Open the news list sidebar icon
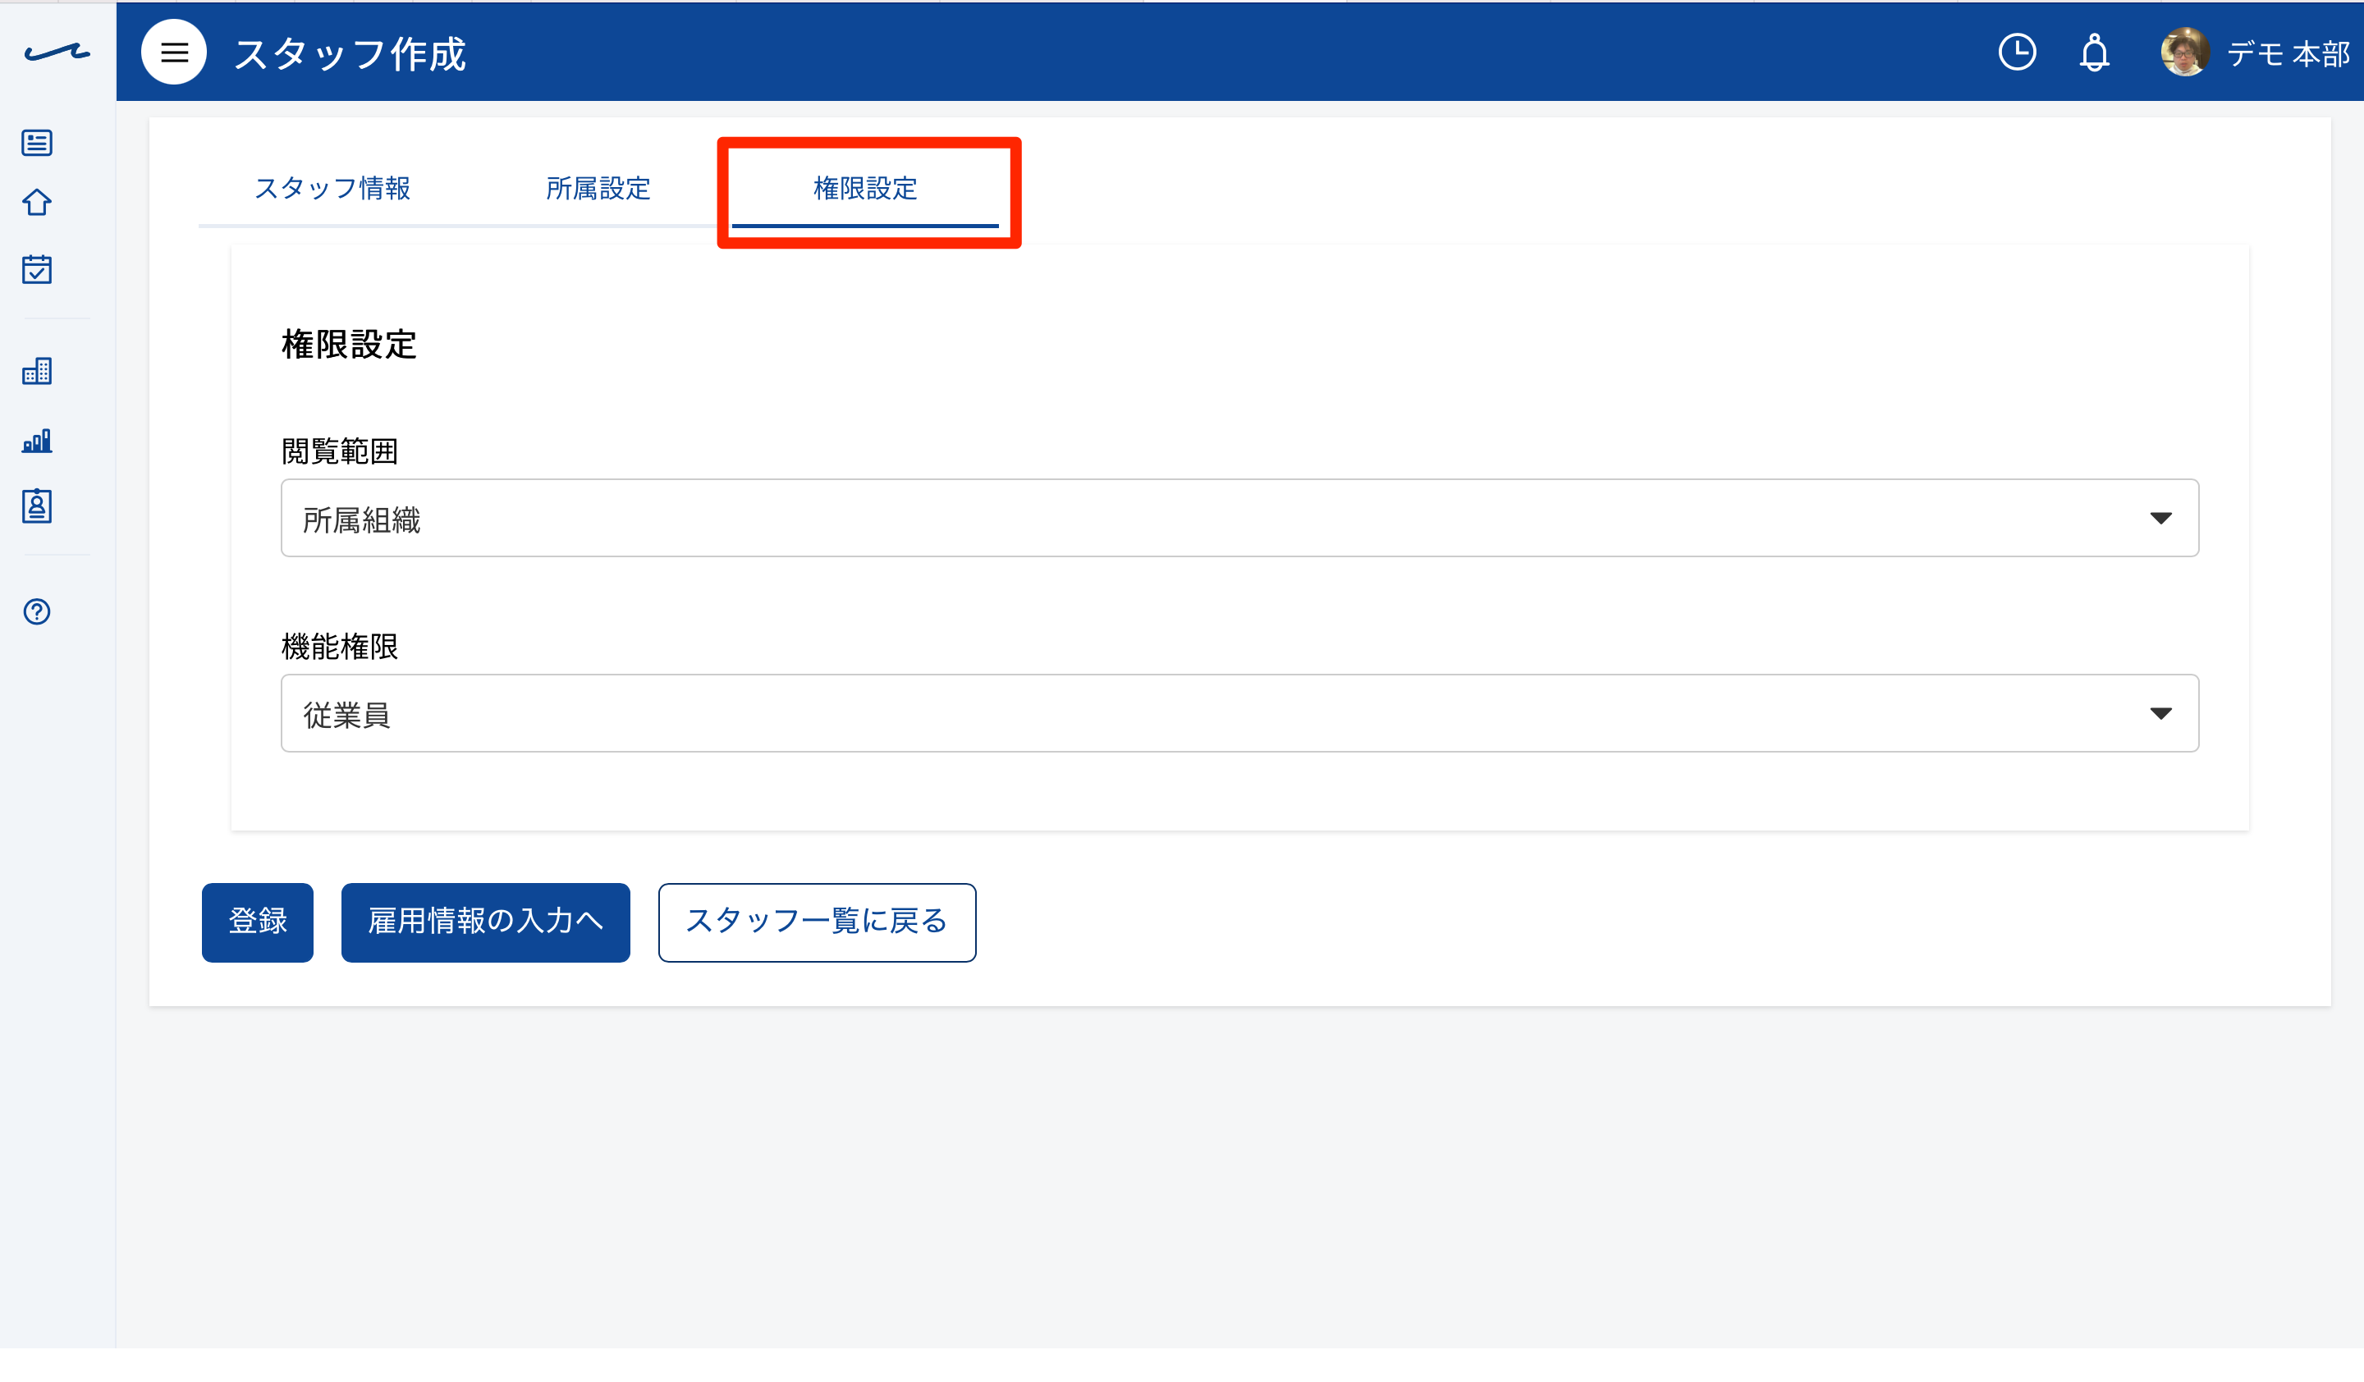The height and width of the screenshot is (1382, 2364). pyautogui.click(x=37, y=143)
